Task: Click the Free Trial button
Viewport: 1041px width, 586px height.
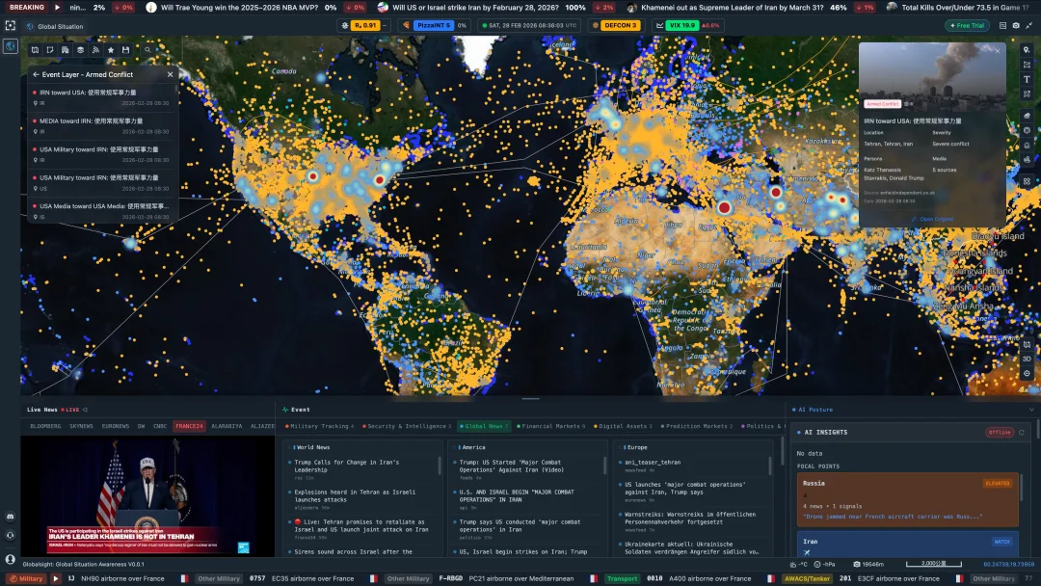Action: (969, 26)
